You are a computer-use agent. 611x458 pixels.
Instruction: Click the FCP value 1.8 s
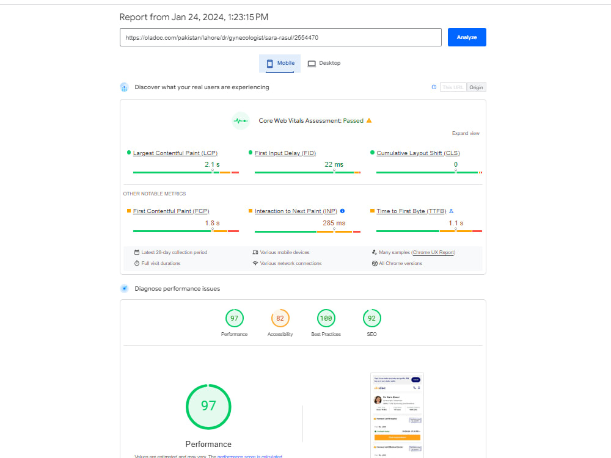tap(213, 223)
